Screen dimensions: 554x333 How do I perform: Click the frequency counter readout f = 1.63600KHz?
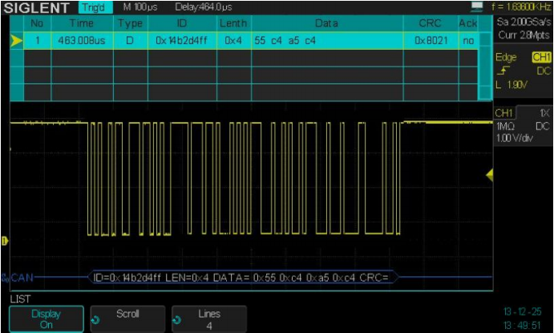pyautogui.click(x=521, y=6)
